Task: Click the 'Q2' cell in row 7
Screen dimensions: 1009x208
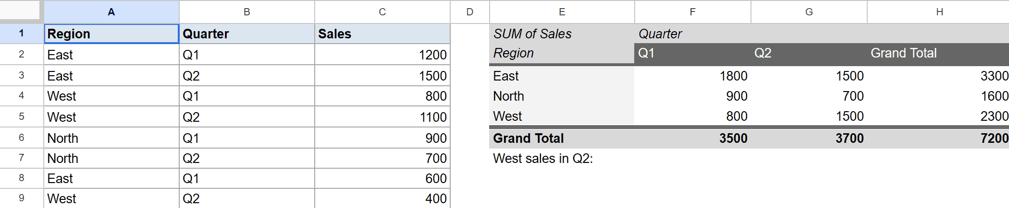Action: [x=247, y=158]
